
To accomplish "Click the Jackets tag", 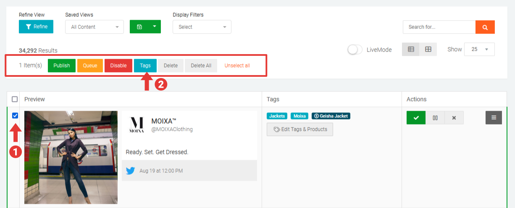I will (x=277, y=116).
